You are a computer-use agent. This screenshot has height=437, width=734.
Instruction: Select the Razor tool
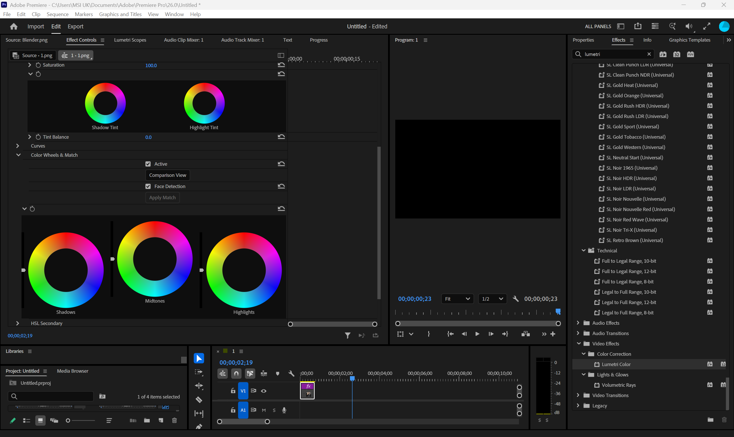pos(199,400)
